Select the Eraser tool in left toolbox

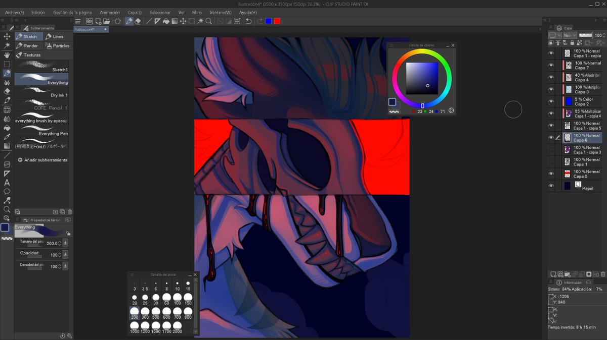click(x=7, y=91)
